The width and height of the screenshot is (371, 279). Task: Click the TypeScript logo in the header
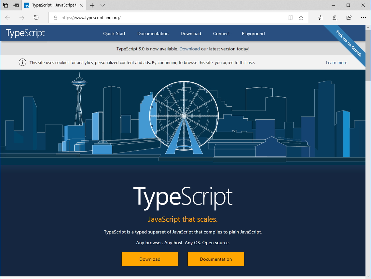25,33
